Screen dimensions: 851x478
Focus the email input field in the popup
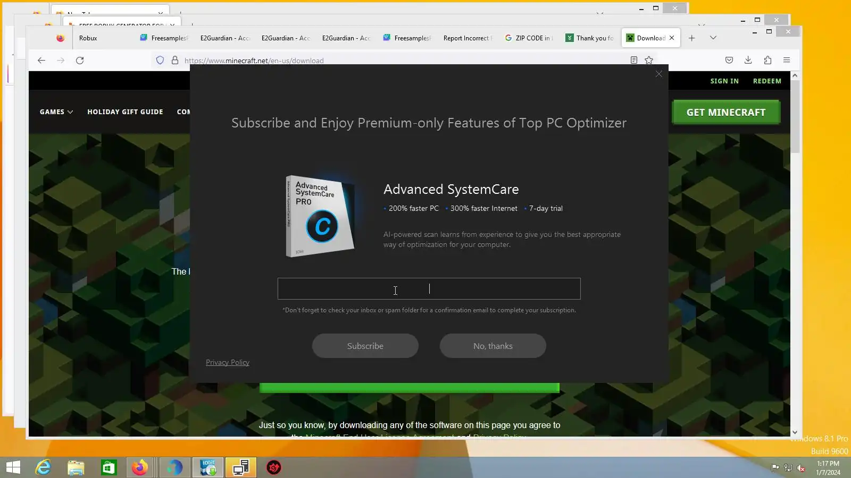pos(429,288)
